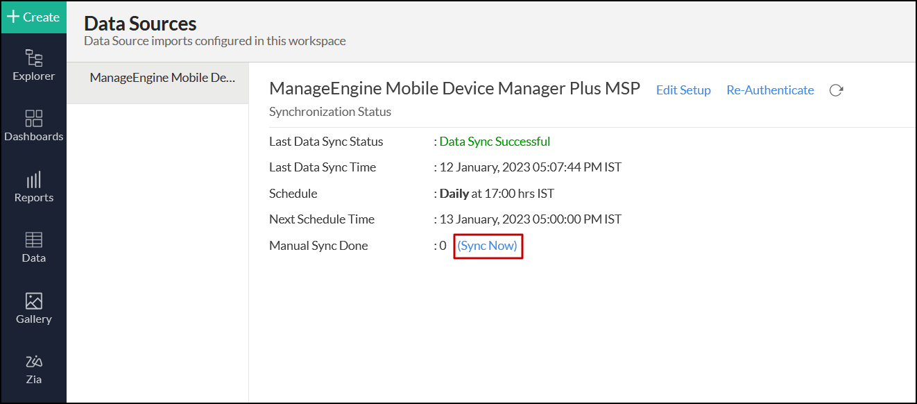
Task: Open the Edit Setup link
Action: [683, 90]
